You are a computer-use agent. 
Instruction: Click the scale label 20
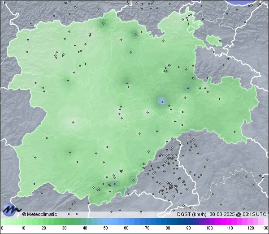point(44,228)
